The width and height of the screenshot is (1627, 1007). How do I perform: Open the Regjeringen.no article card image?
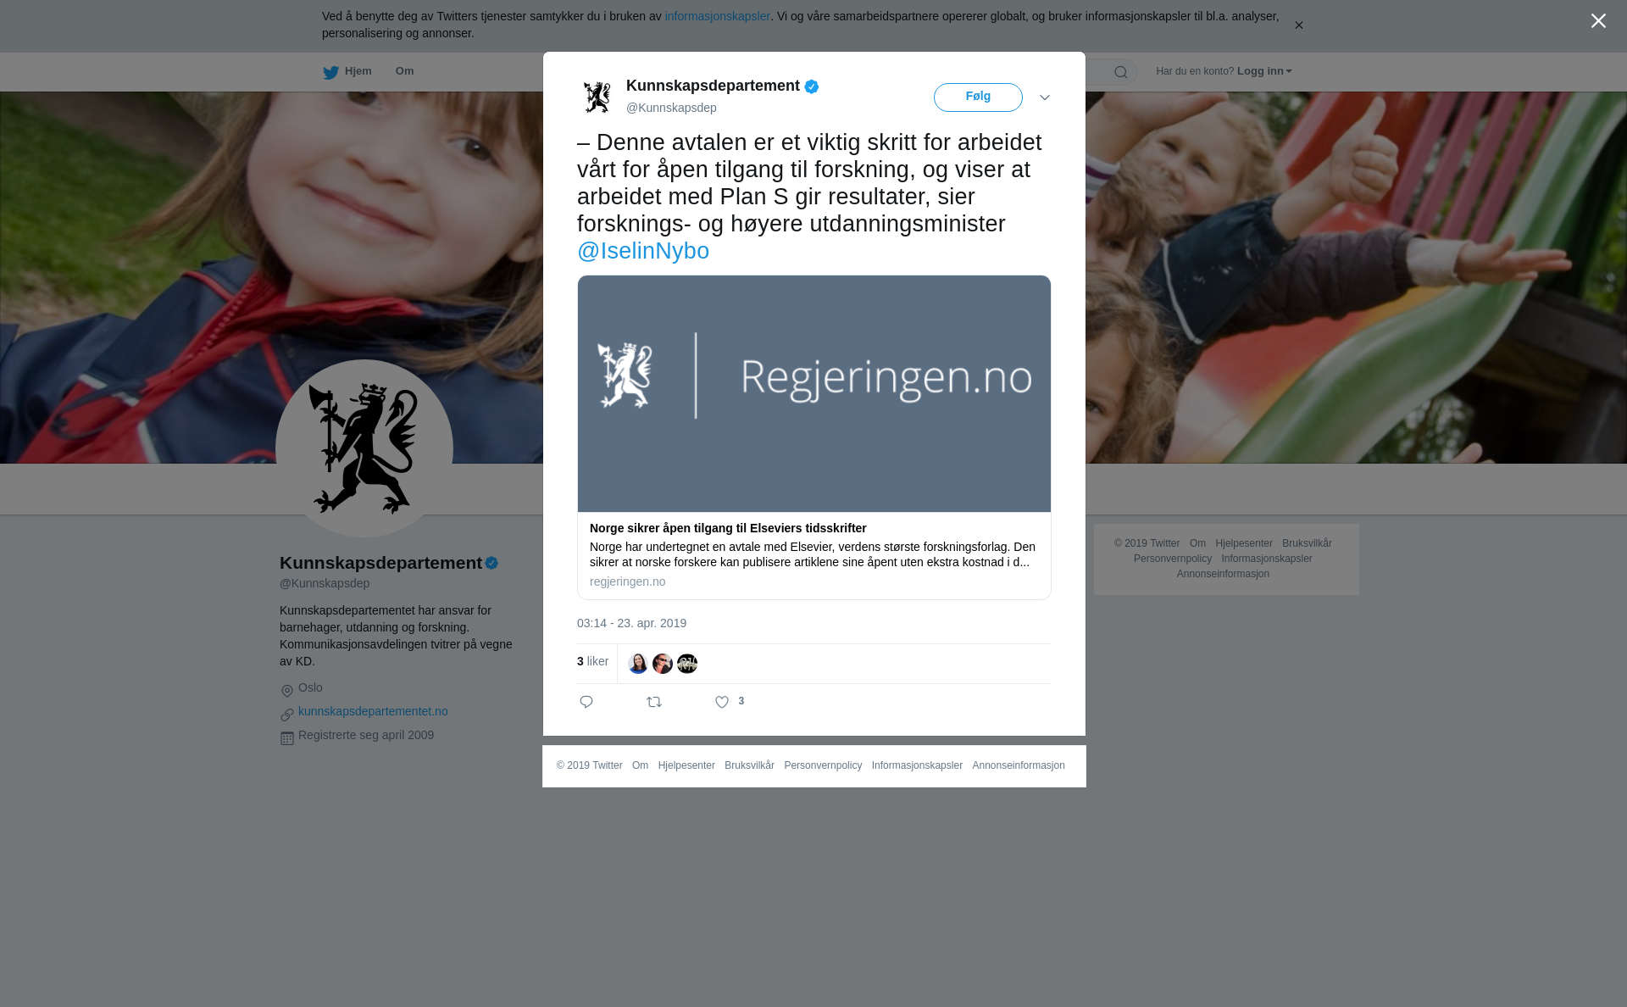pos(814,393)
